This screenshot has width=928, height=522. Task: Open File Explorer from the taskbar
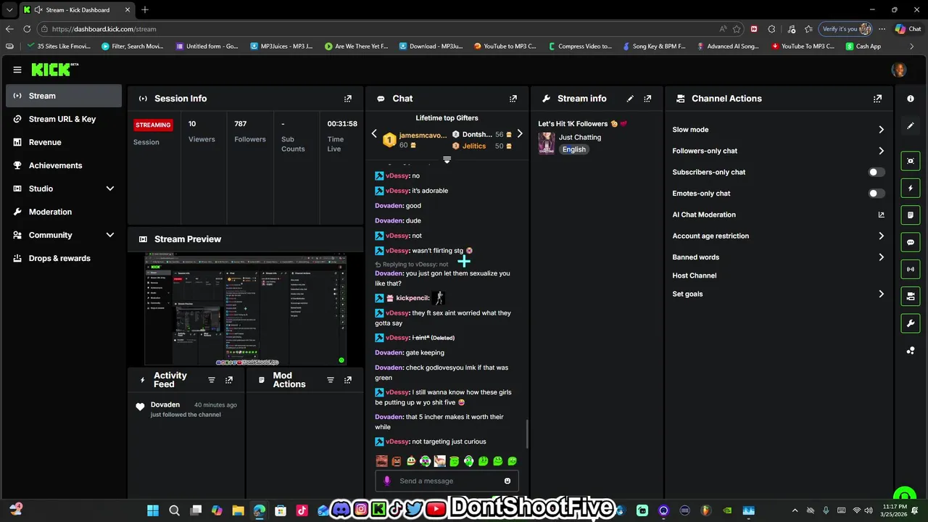click(238, 510)
